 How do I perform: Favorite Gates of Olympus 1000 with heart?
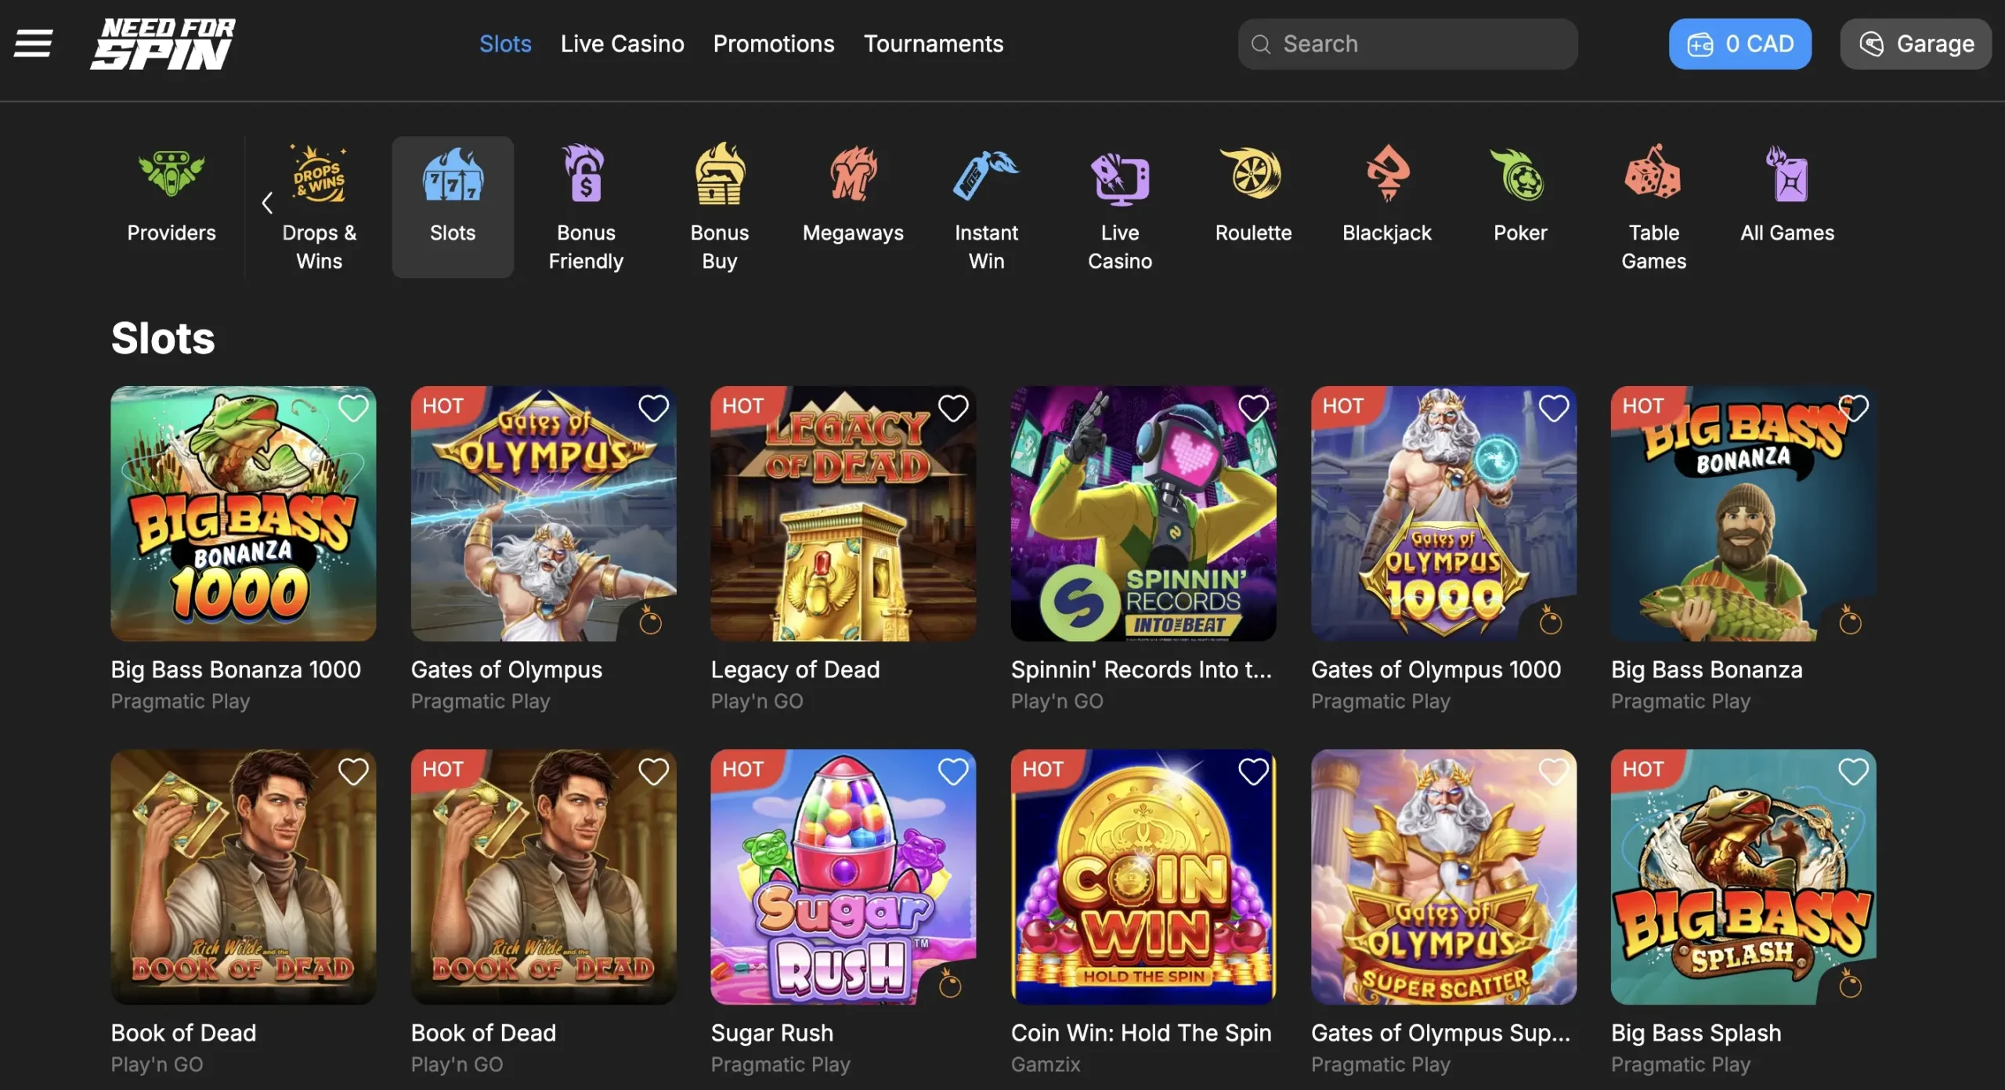coord(1554,408)
